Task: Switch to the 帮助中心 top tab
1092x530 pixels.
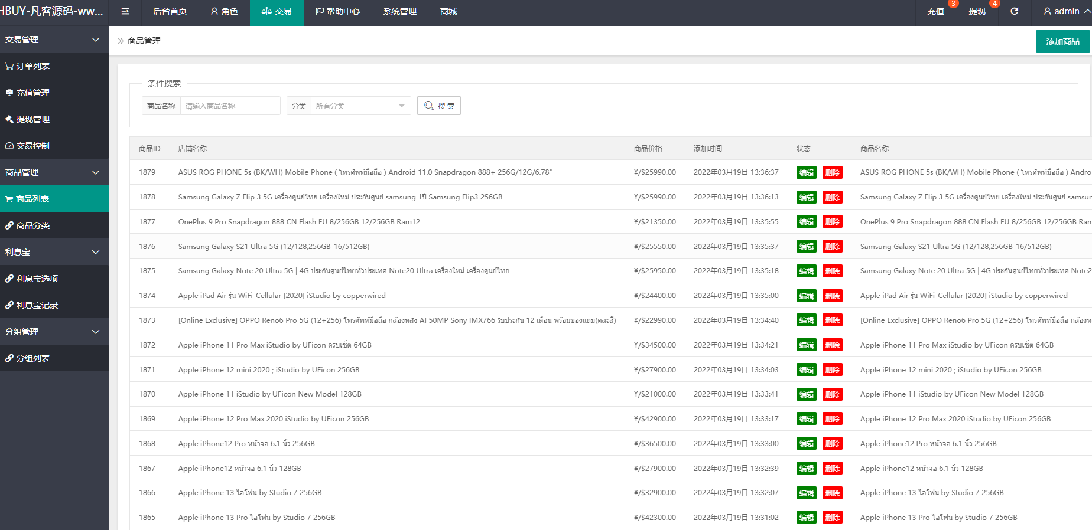Action: coord(337,11)
